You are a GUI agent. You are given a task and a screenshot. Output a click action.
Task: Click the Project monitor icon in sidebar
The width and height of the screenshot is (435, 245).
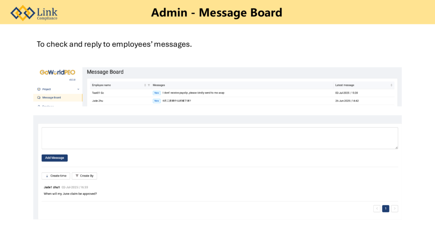[x=39, y=89]
